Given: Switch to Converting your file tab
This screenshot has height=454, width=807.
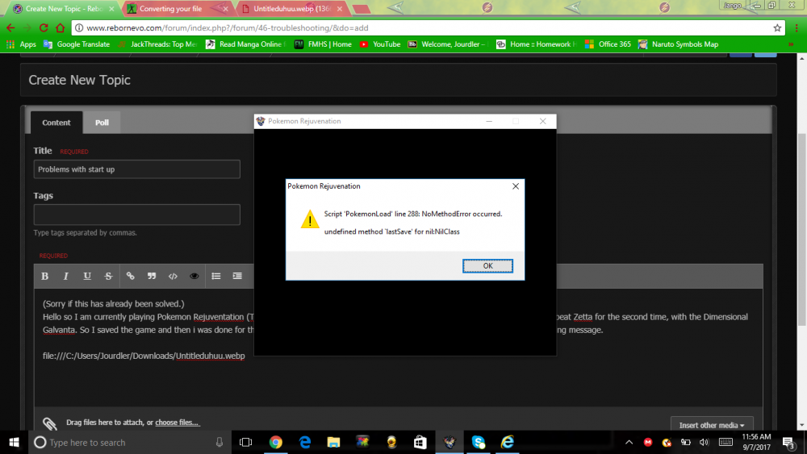Looking at the screenshot, I should (x=175, y=9).
